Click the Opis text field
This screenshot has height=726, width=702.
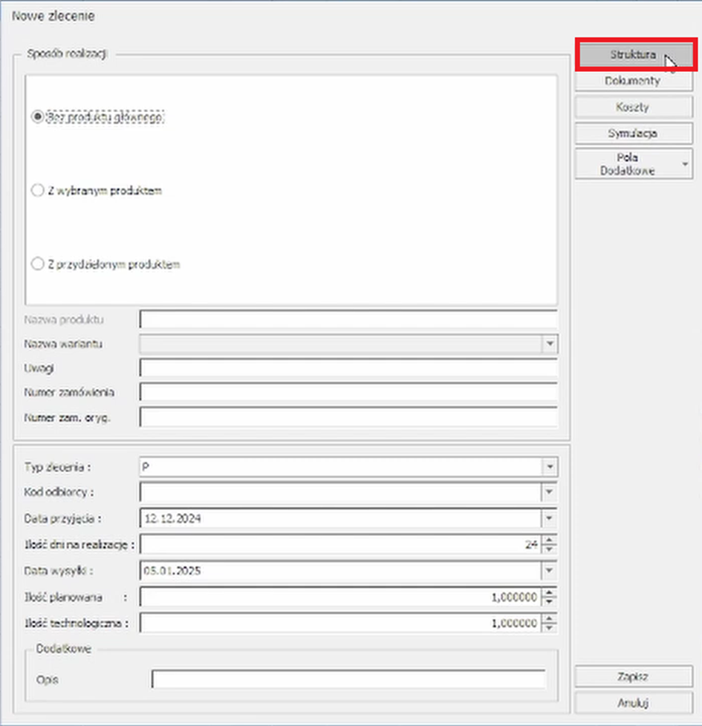click(348, 679)
